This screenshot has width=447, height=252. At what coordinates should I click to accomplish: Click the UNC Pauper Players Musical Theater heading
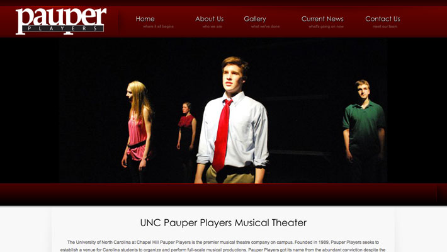pos(224,222)
